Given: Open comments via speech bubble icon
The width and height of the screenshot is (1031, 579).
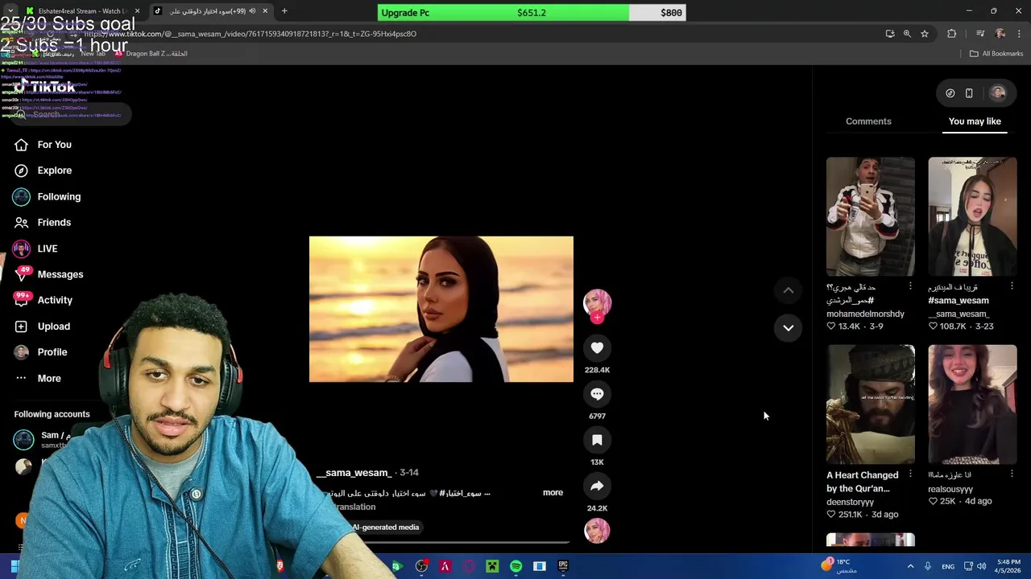Looking at the screenshot, I should tap(597, 394).
